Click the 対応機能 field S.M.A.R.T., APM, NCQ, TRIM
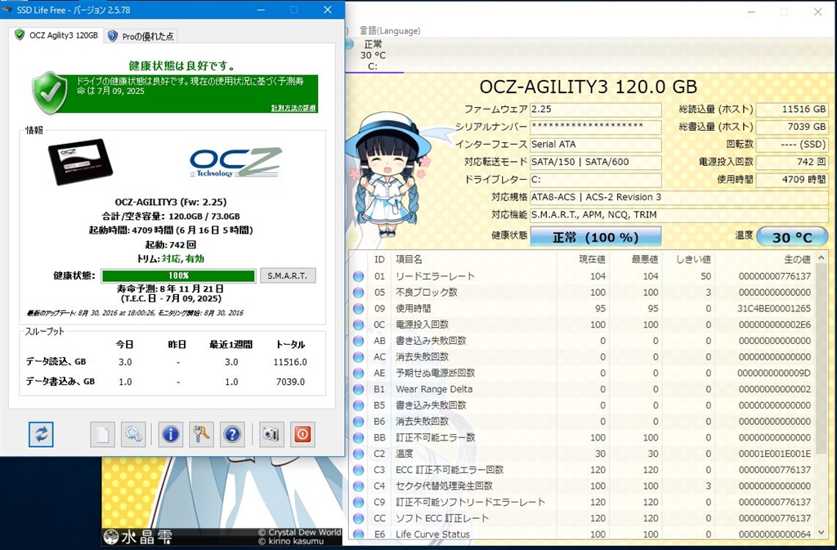The width and height of the screenshot is (837, 550). coord(679,215)
